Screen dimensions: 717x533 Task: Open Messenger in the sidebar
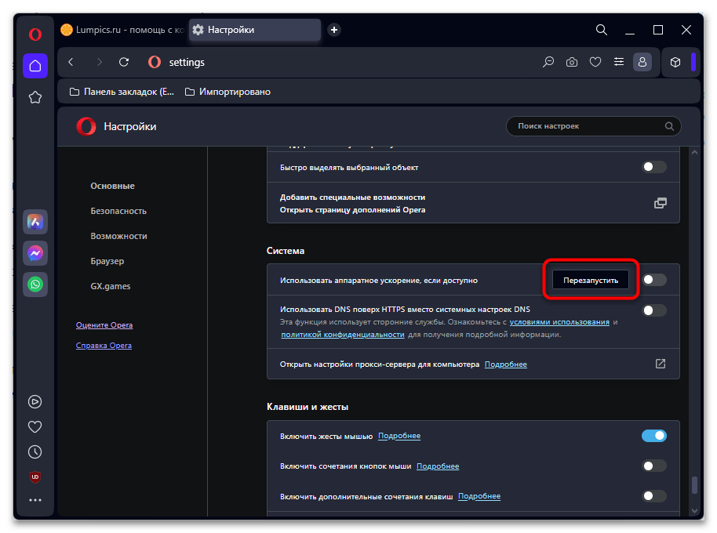tap(35, 253)
